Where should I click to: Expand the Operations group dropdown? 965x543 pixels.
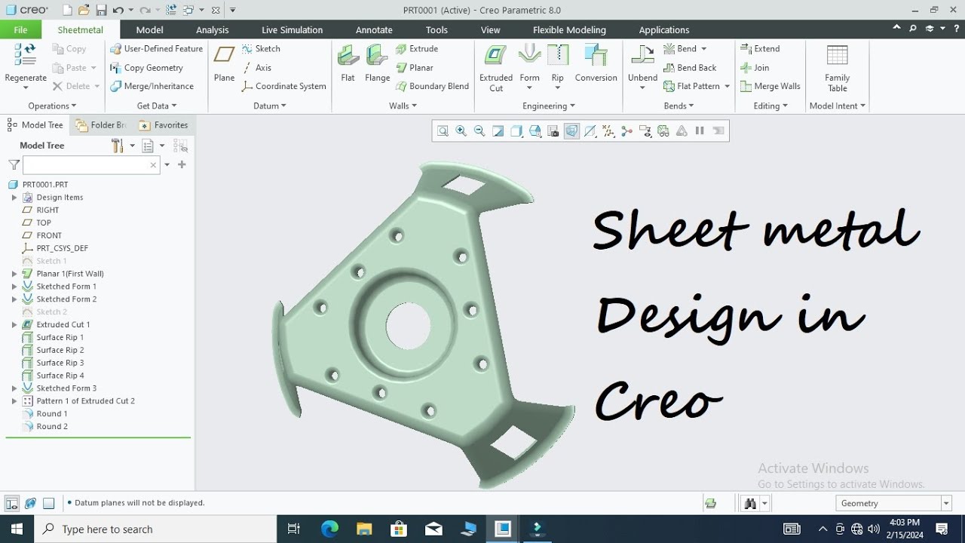click(53, 106)
